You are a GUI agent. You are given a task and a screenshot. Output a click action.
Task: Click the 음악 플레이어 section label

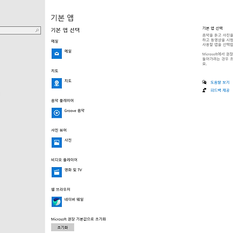(x=62, y=101)
